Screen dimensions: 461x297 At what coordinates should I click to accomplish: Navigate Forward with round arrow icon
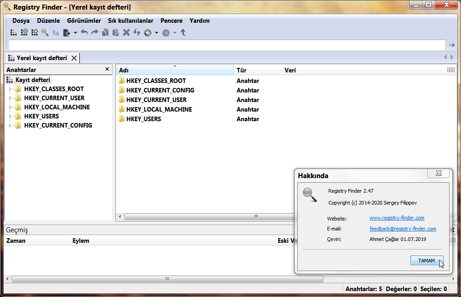pyautogui.click(x=166, y=33)
